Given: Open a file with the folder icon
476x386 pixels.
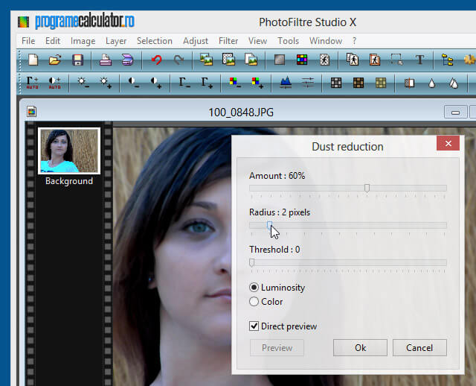Looking at the screenshot, I should [55, 60].
